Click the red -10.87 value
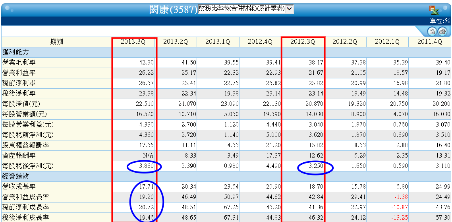 (399, 207)
